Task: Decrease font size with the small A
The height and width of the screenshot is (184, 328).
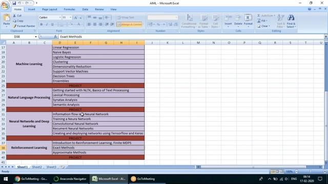Action: (80, 17)
